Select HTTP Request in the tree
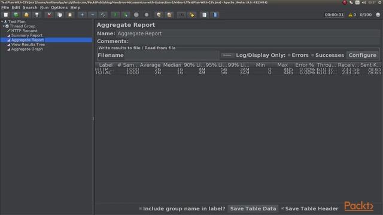383x215 pixels. pyautogui.click(x=24, y=30)
